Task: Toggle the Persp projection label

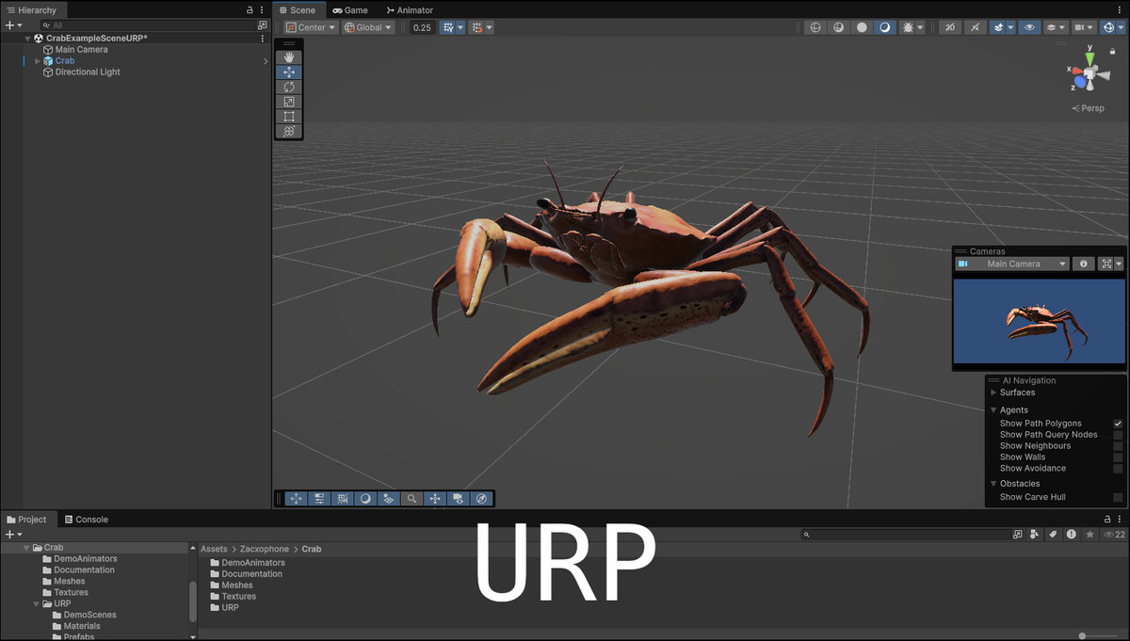Action: 1089,108
